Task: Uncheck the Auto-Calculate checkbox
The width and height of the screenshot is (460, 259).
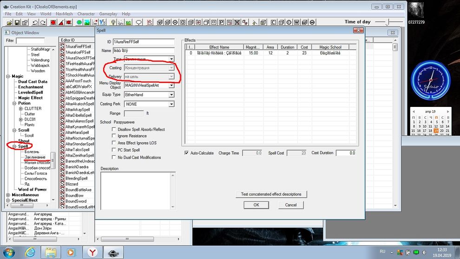Action: tap(187, 153)
